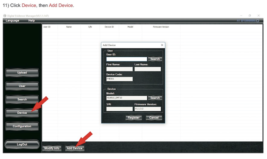Screen dimensions: 267x159
Task: Cancel the Add Device dialog
Action: pyautogui.click(x=154, y=118)
